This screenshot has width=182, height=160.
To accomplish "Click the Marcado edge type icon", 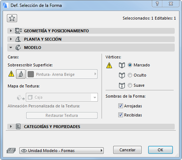I will (122, 65).
